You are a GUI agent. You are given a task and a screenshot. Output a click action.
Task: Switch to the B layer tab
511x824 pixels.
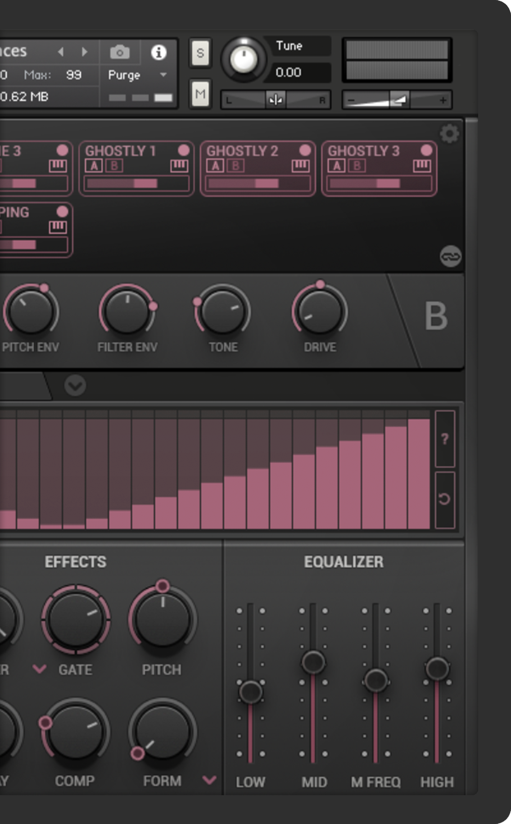pyautogui.click(x=436, y=317)
